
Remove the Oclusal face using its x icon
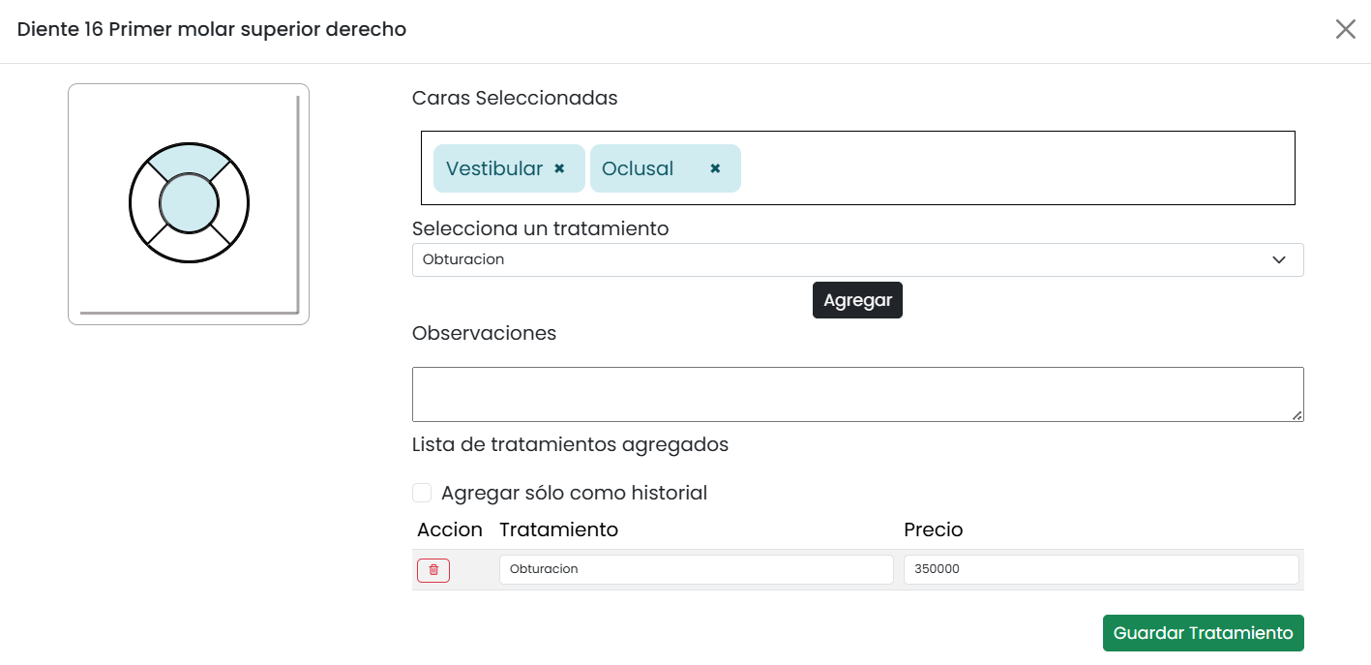[714, 167]
